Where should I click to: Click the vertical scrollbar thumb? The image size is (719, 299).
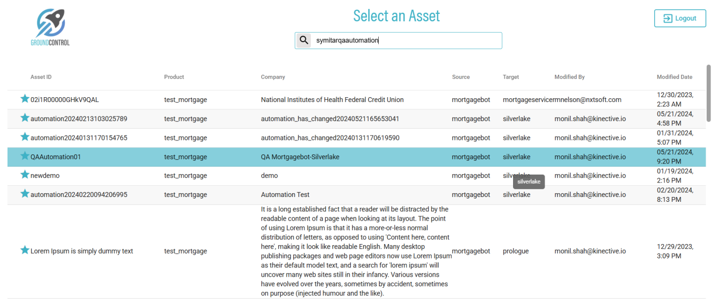pos(709,93)
